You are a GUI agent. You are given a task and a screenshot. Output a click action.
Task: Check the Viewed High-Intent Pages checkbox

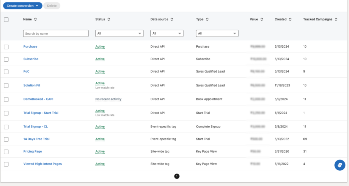(x=6, y=164)
